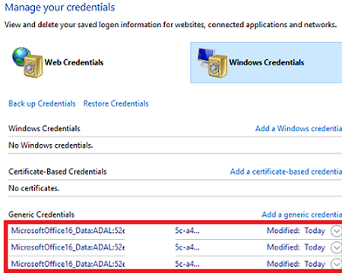Click the Manage your credentials title
Viewport: 342px width, 273px height.
tap(60, 8)
